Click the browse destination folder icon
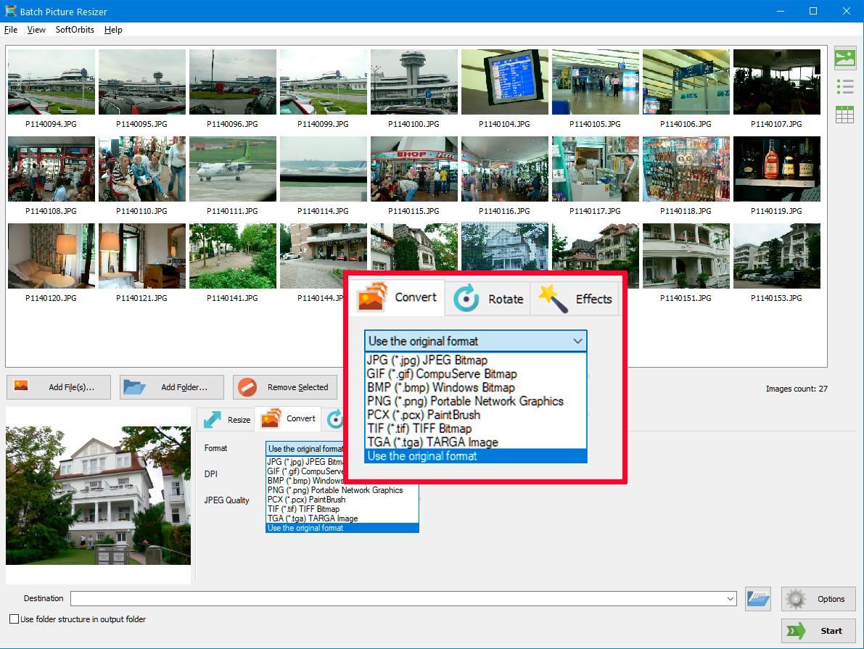This screenshot has width=864, height=649. [758, 598]
